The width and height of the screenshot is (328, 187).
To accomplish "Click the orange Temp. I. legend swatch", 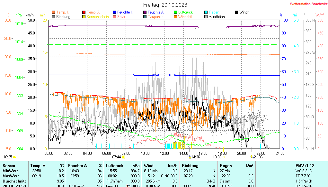I will 53,12.
